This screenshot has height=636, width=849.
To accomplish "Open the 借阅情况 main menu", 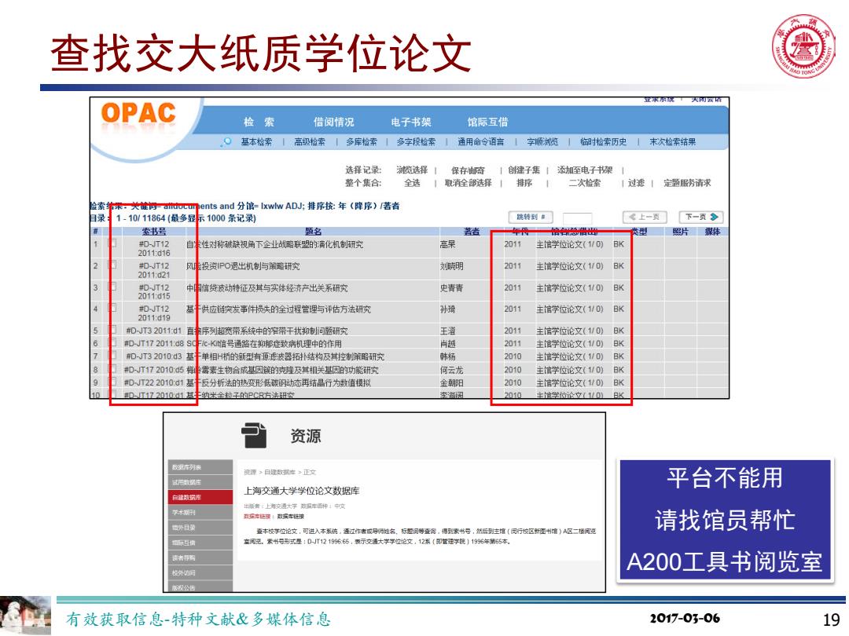I will point(333,122).
